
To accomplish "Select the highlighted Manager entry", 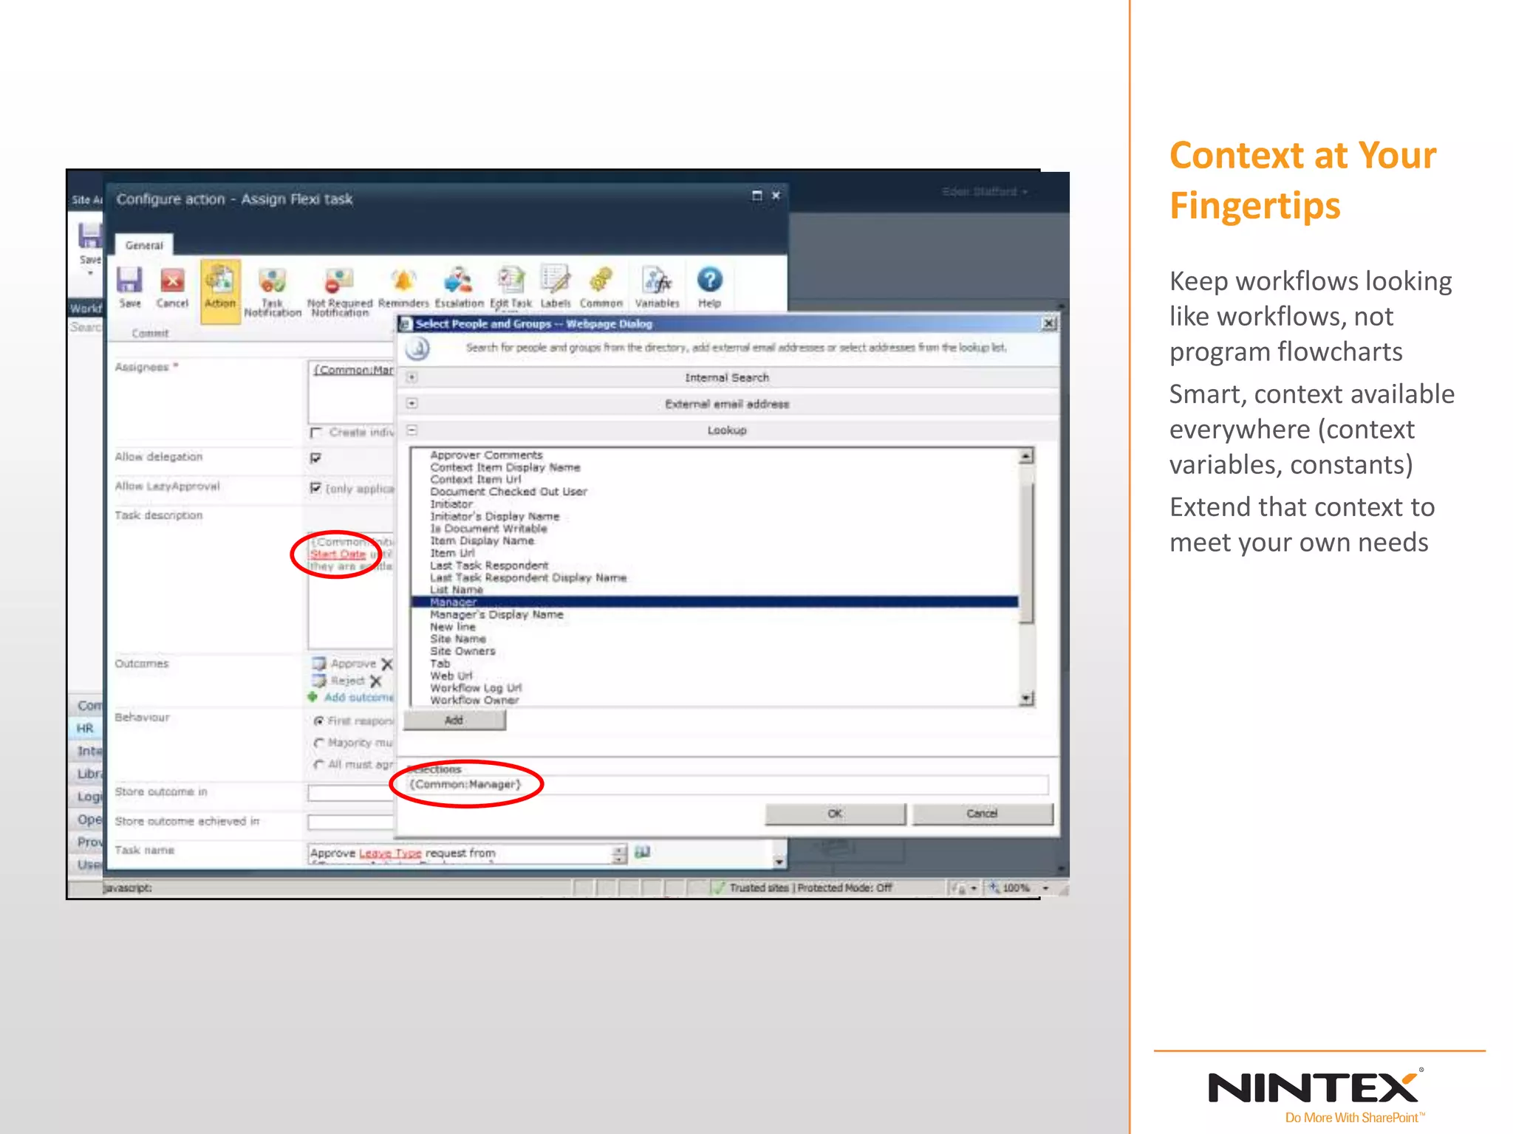I will (714, 602).
